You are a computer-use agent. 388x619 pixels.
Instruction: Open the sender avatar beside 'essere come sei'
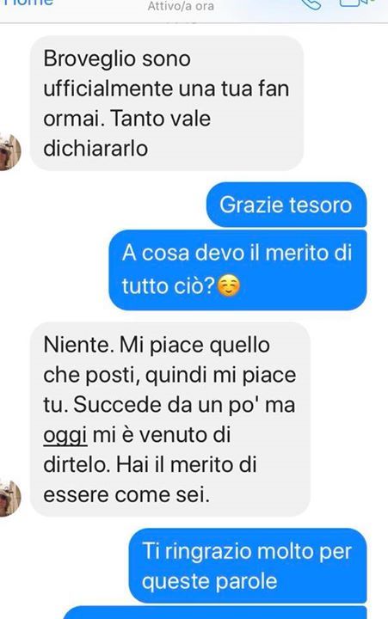click(x=9, y=498)
